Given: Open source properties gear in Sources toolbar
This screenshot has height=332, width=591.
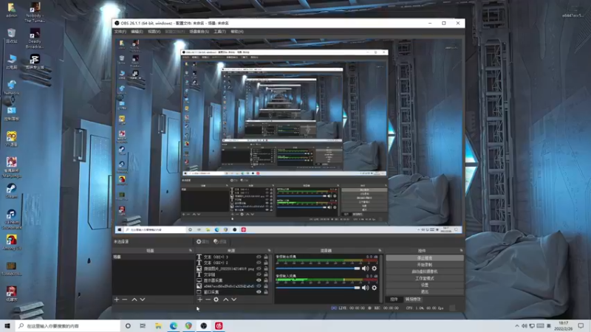Looking at the screenshot, I should 216,300.
